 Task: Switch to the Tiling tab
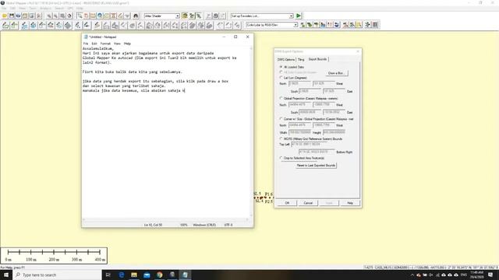(301, 59)
